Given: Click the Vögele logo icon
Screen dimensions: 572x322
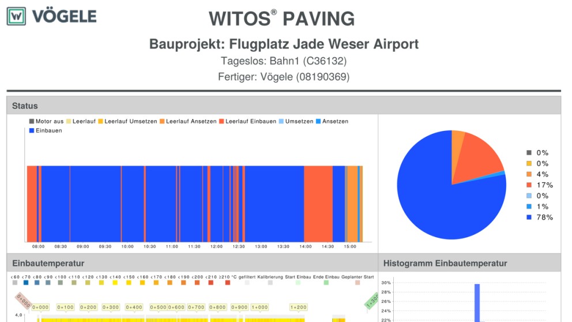Looking at the screenshot, I should tap(16, 16).
